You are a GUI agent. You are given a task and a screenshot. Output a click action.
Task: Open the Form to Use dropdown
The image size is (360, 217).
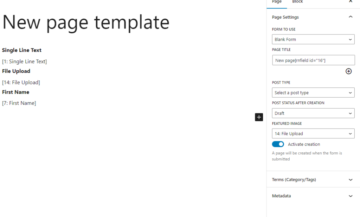313,40
